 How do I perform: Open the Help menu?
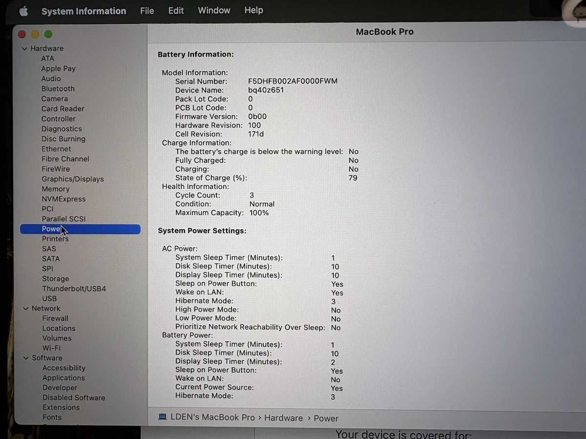[253, 10]
